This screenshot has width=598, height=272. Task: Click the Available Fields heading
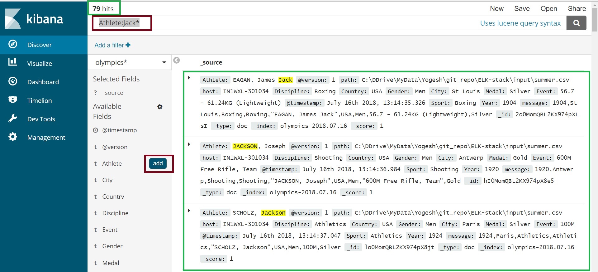coord(107,111)
